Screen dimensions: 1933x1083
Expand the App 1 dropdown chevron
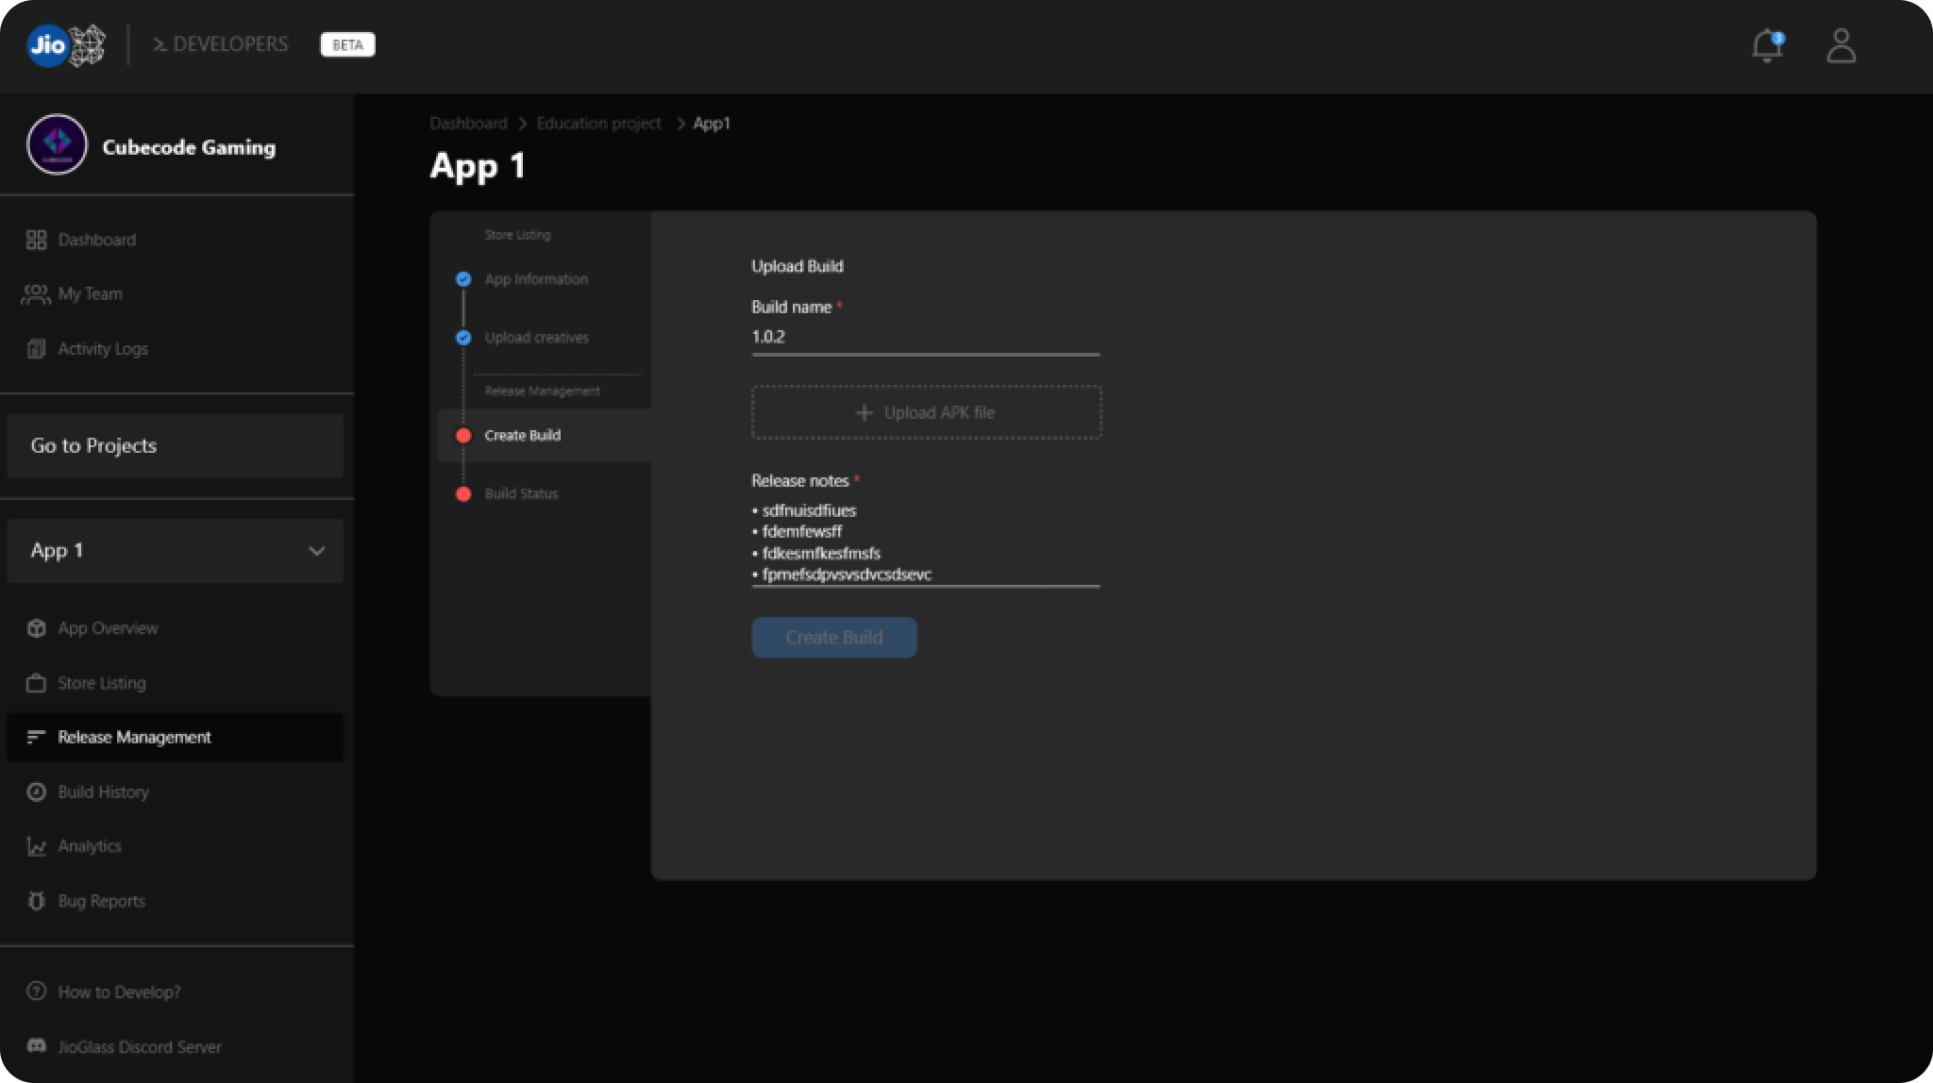[x=316, y=551]
